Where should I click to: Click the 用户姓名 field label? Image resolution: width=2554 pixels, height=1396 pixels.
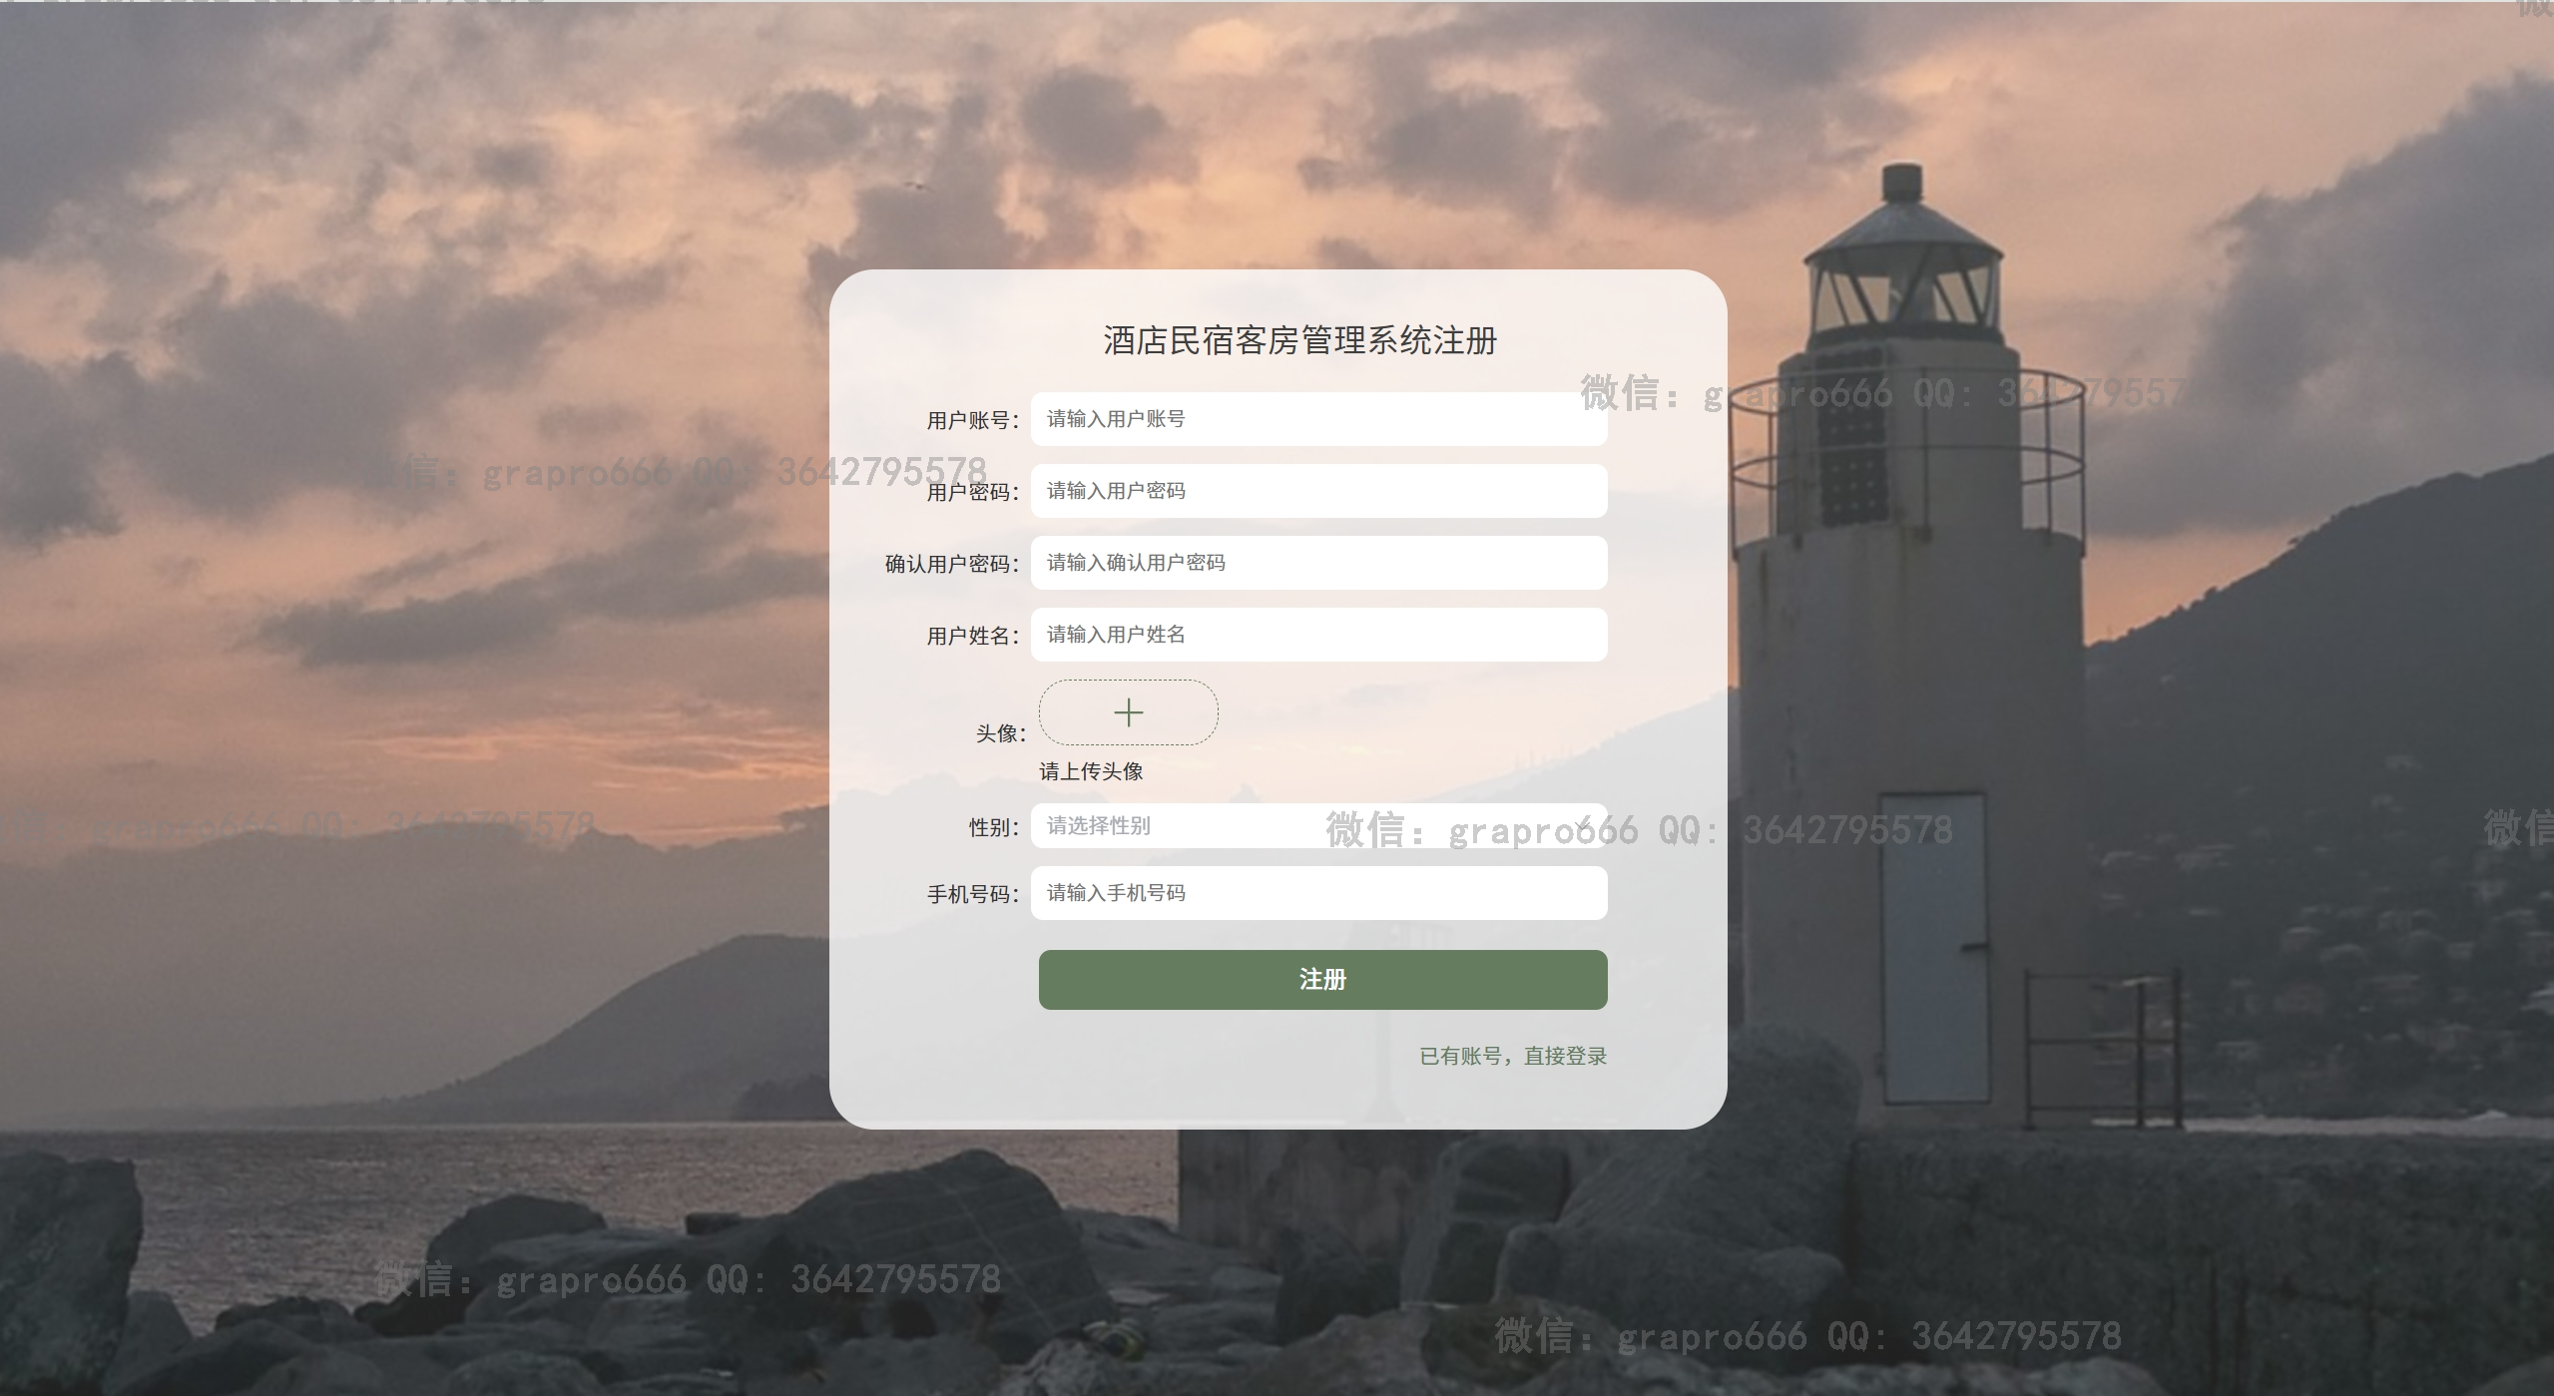point(973,636)
